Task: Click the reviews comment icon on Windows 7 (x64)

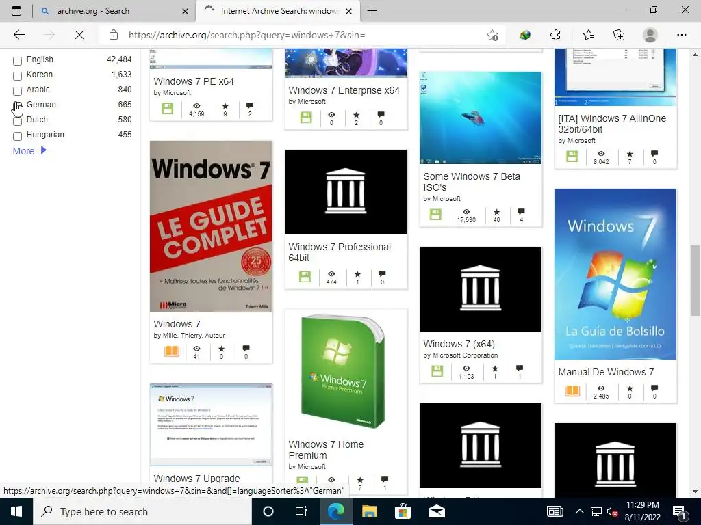Action: (520, 368)
